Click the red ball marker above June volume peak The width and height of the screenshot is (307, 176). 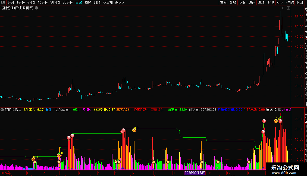click(x=123, y=130)
